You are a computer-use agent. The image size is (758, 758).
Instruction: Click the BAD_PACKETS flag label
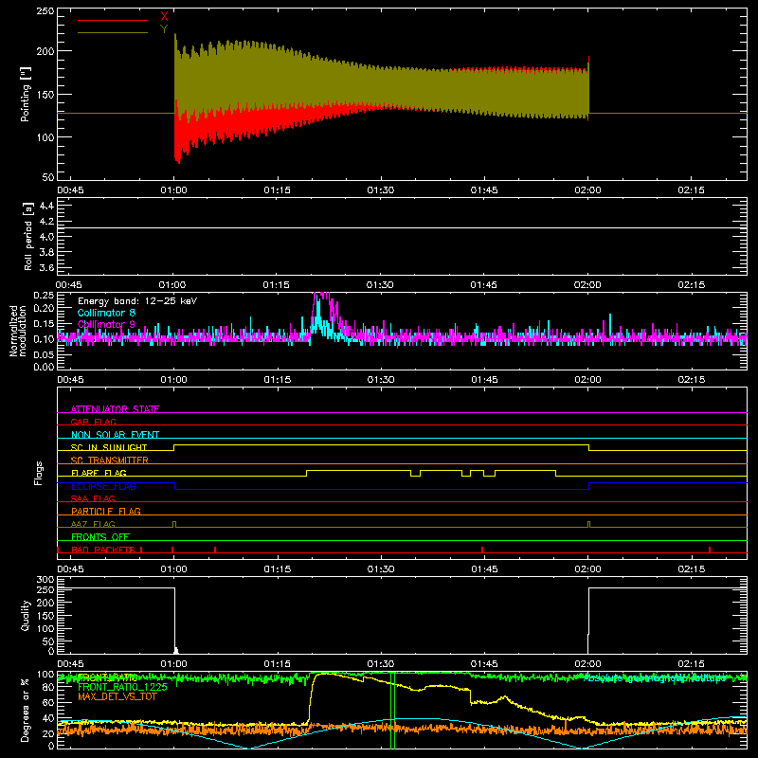pos(102,550)
